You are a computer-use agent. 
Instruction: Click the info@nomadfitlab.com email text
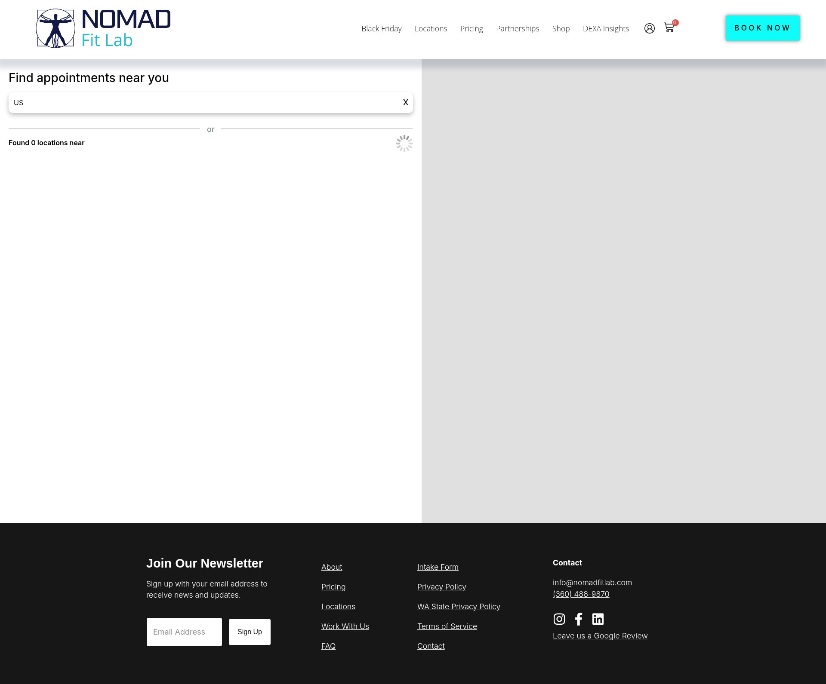pyautogui.click(x=592, y=583)
